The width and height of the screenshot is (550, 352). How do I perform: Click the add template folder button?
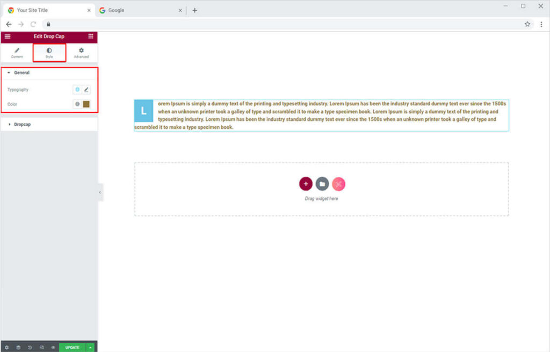[322, 184]
